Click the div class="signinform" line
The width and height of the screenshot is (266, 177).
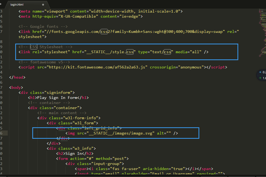pyautogui.click(x=47, y=93)
